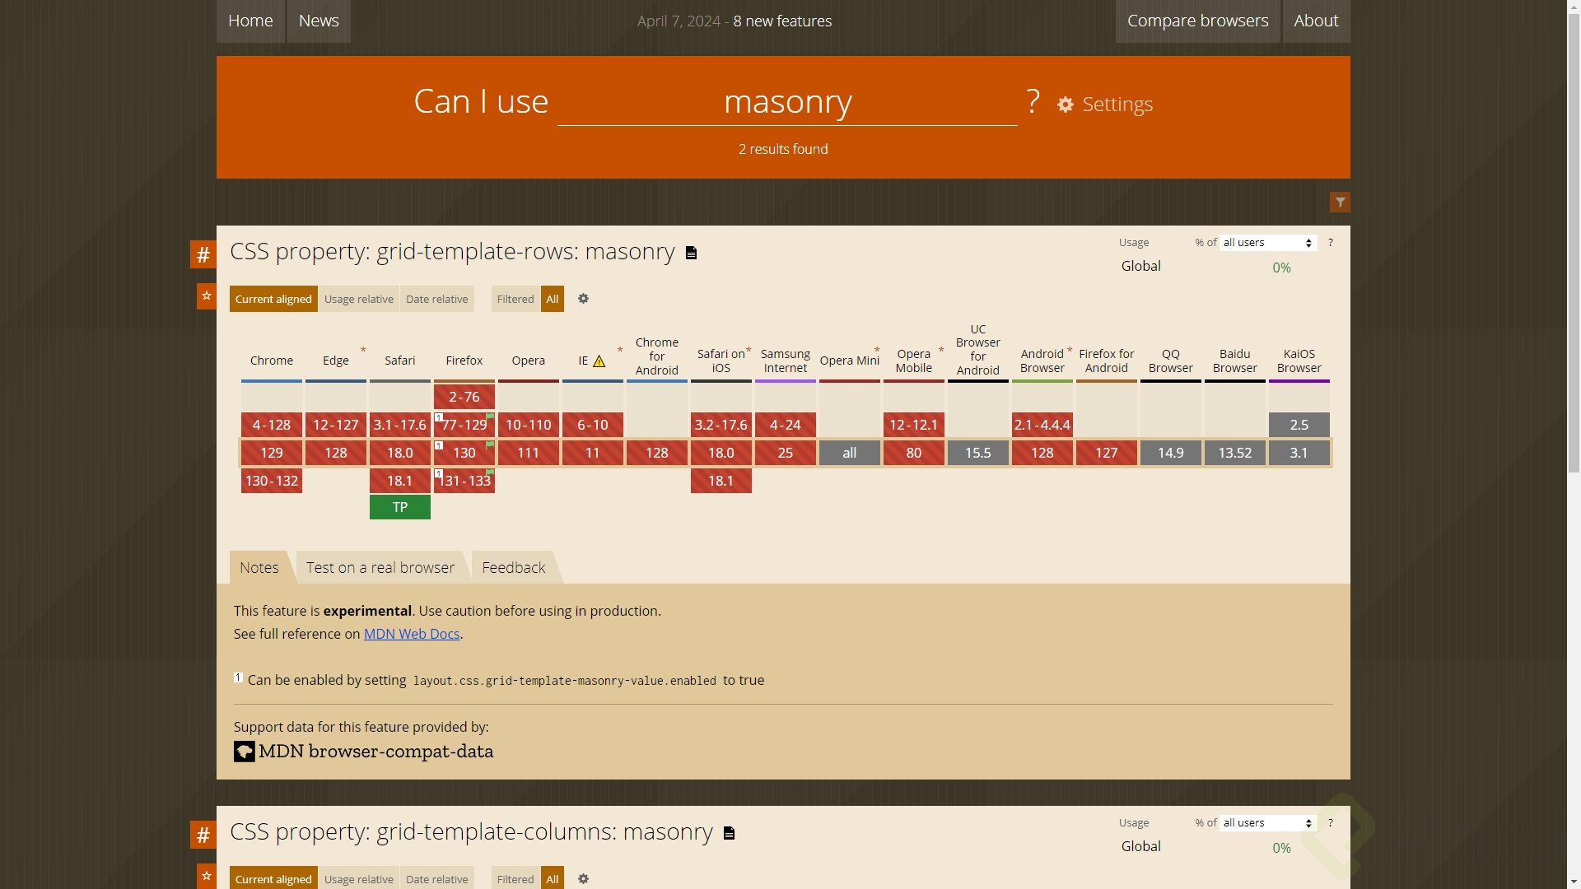Open the Test on a real browser tab
The width and height of the screenshot is (1581, 889).
380,568
